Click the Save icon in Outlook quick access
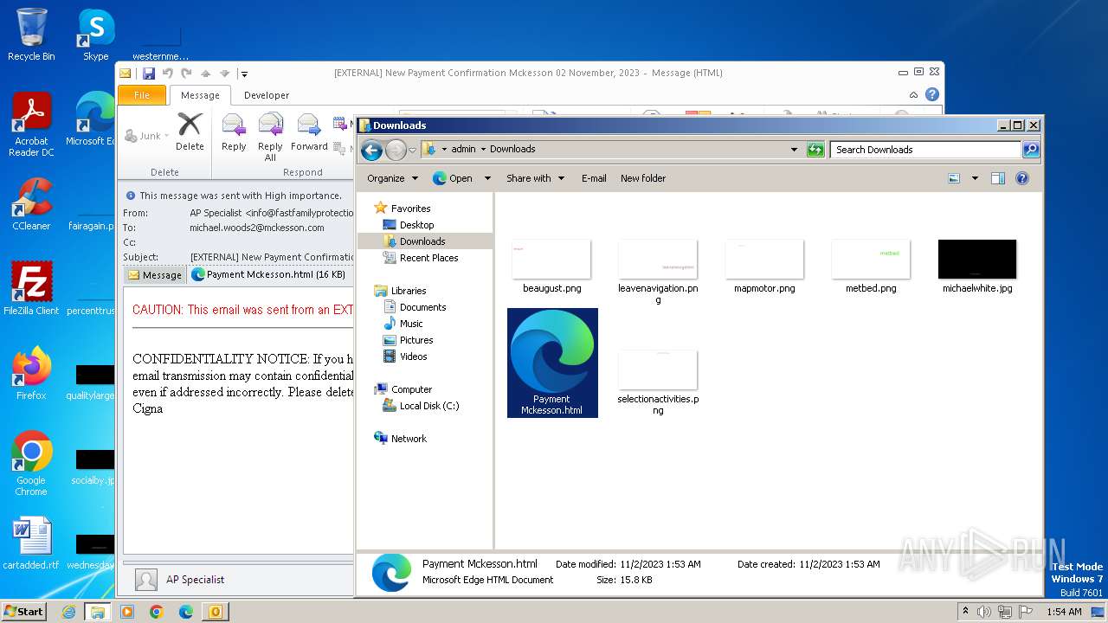This screenshot has height=623, width=1108. 149,74
